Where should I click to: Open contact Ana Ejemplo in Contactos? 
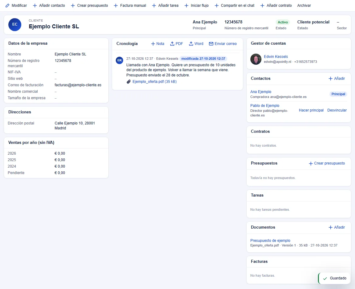coord(261,92)
